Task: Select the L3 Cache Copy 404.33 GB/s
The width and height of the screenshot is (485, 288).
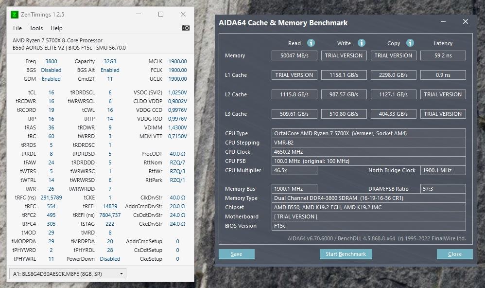Action: point(394,114)
